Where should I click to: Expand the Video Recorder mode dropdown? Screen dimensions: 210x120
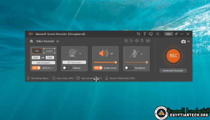[57, 41]
